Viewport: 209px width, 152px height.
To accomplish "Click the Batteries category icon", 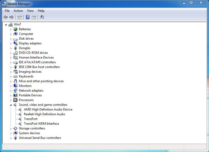I will point(15,29).
